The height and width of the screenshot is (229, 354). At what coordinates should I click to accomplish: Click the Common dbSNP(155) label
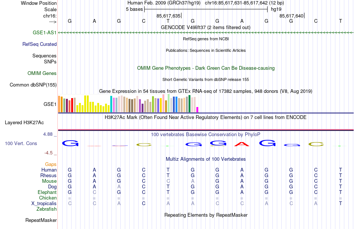[33, 85]
